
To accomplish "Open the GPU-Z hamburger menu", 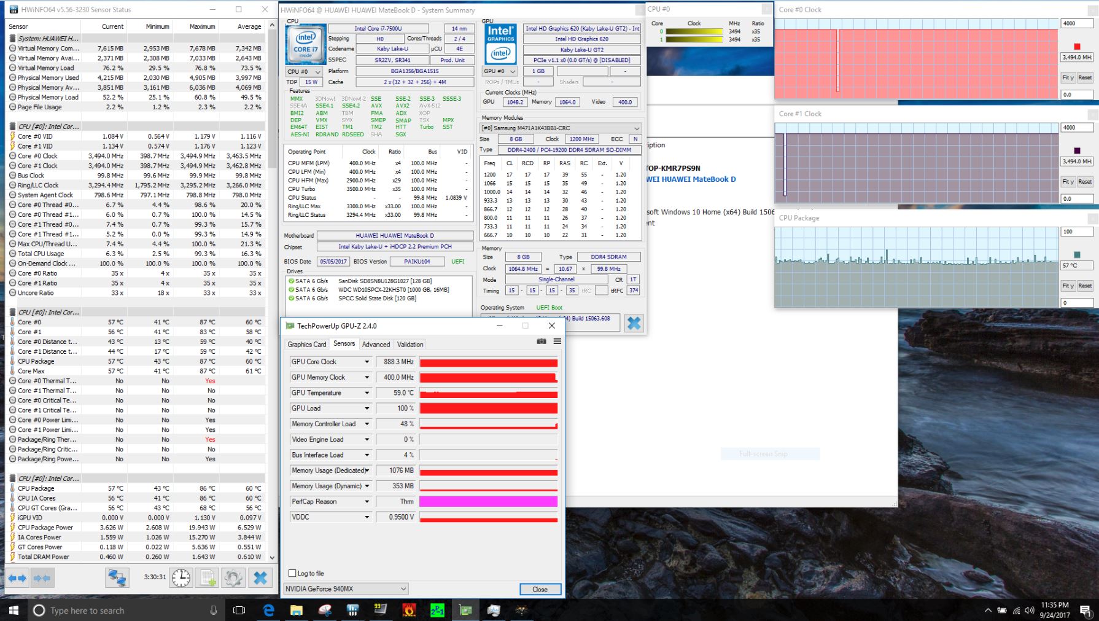I will coord(557,342).
